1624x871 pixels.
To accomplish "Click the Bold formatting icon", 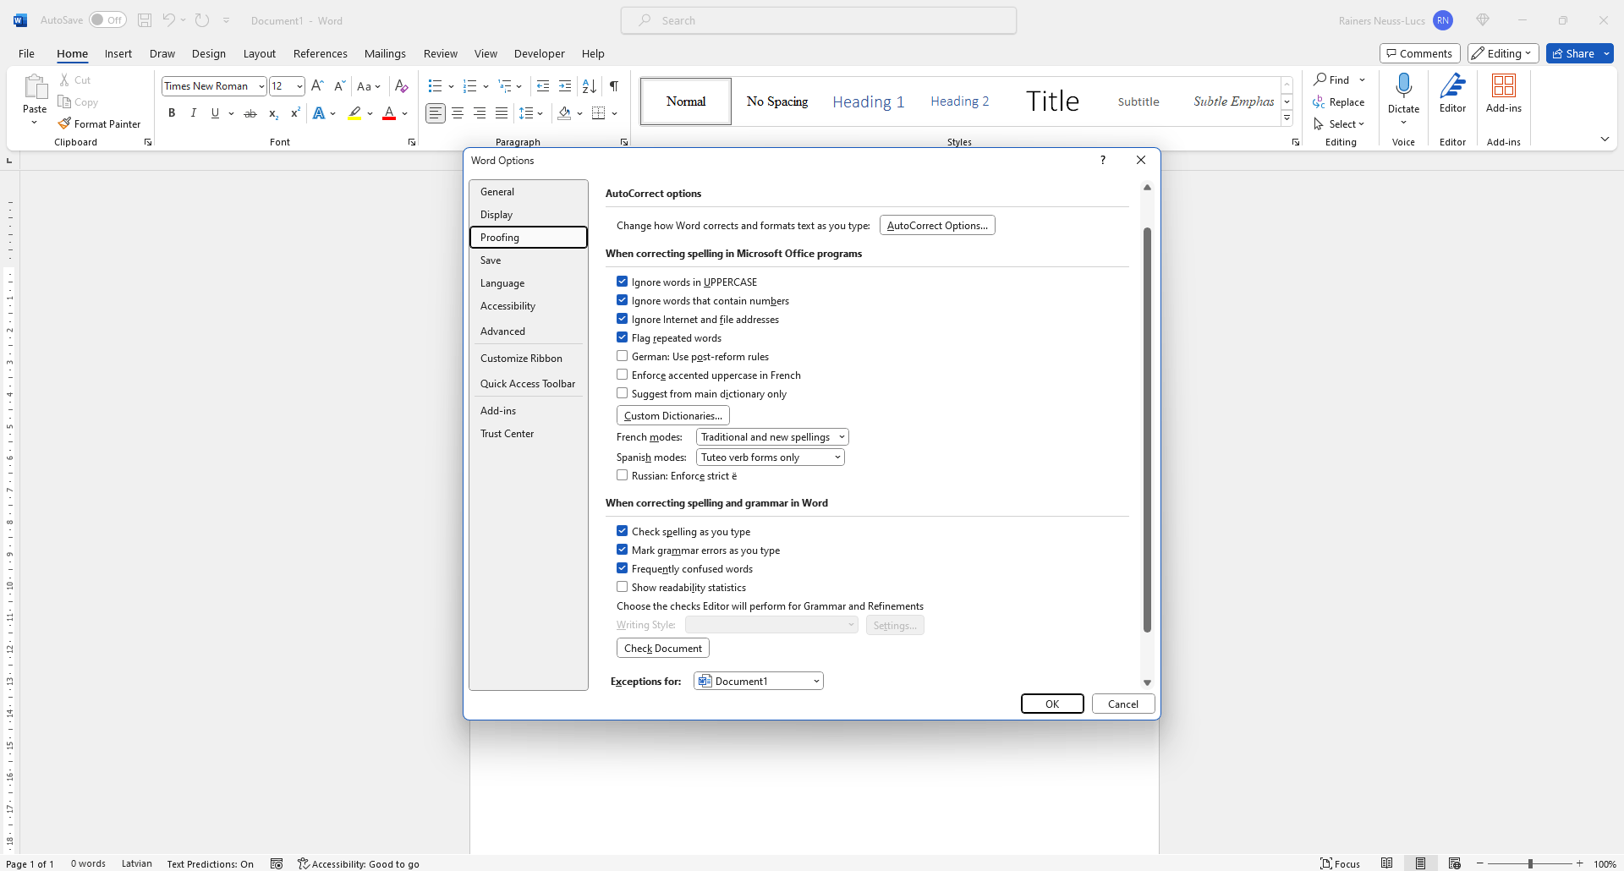I will (172, 113).
